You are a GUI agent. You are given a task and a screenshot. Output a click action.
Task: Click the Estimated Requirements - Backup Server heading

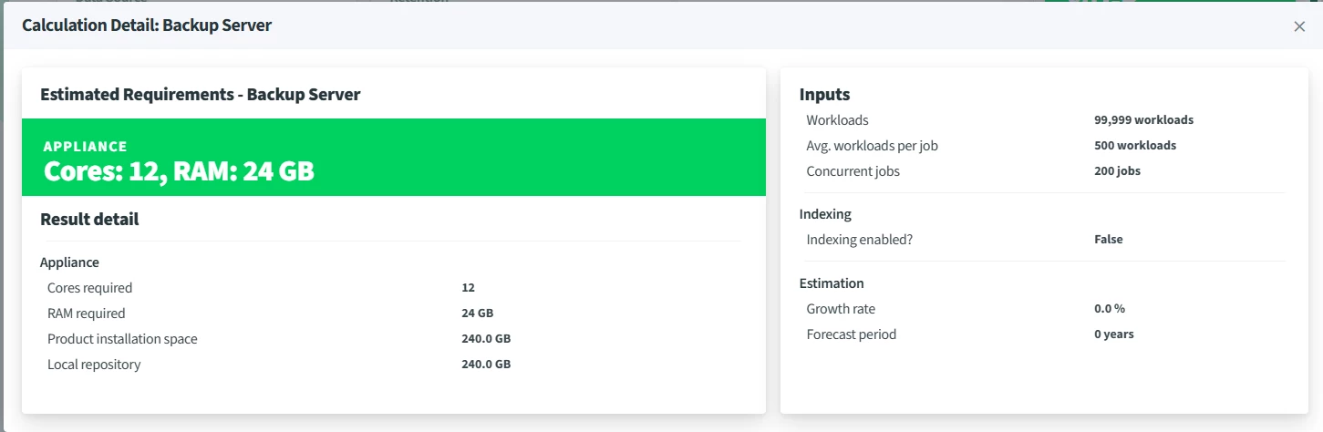[201, 94]
